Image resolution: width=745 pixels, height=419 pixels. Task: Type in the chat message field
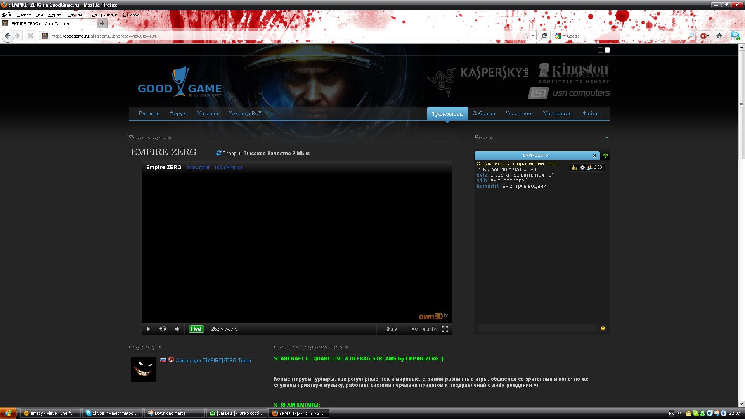coord(537,328)
